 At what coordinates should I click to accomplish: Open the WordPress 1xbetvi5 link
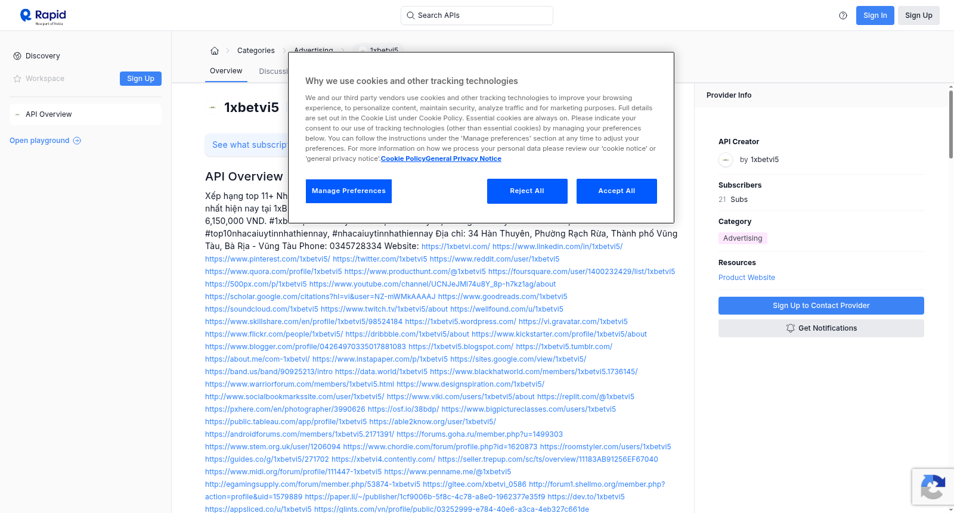[461, 322]
